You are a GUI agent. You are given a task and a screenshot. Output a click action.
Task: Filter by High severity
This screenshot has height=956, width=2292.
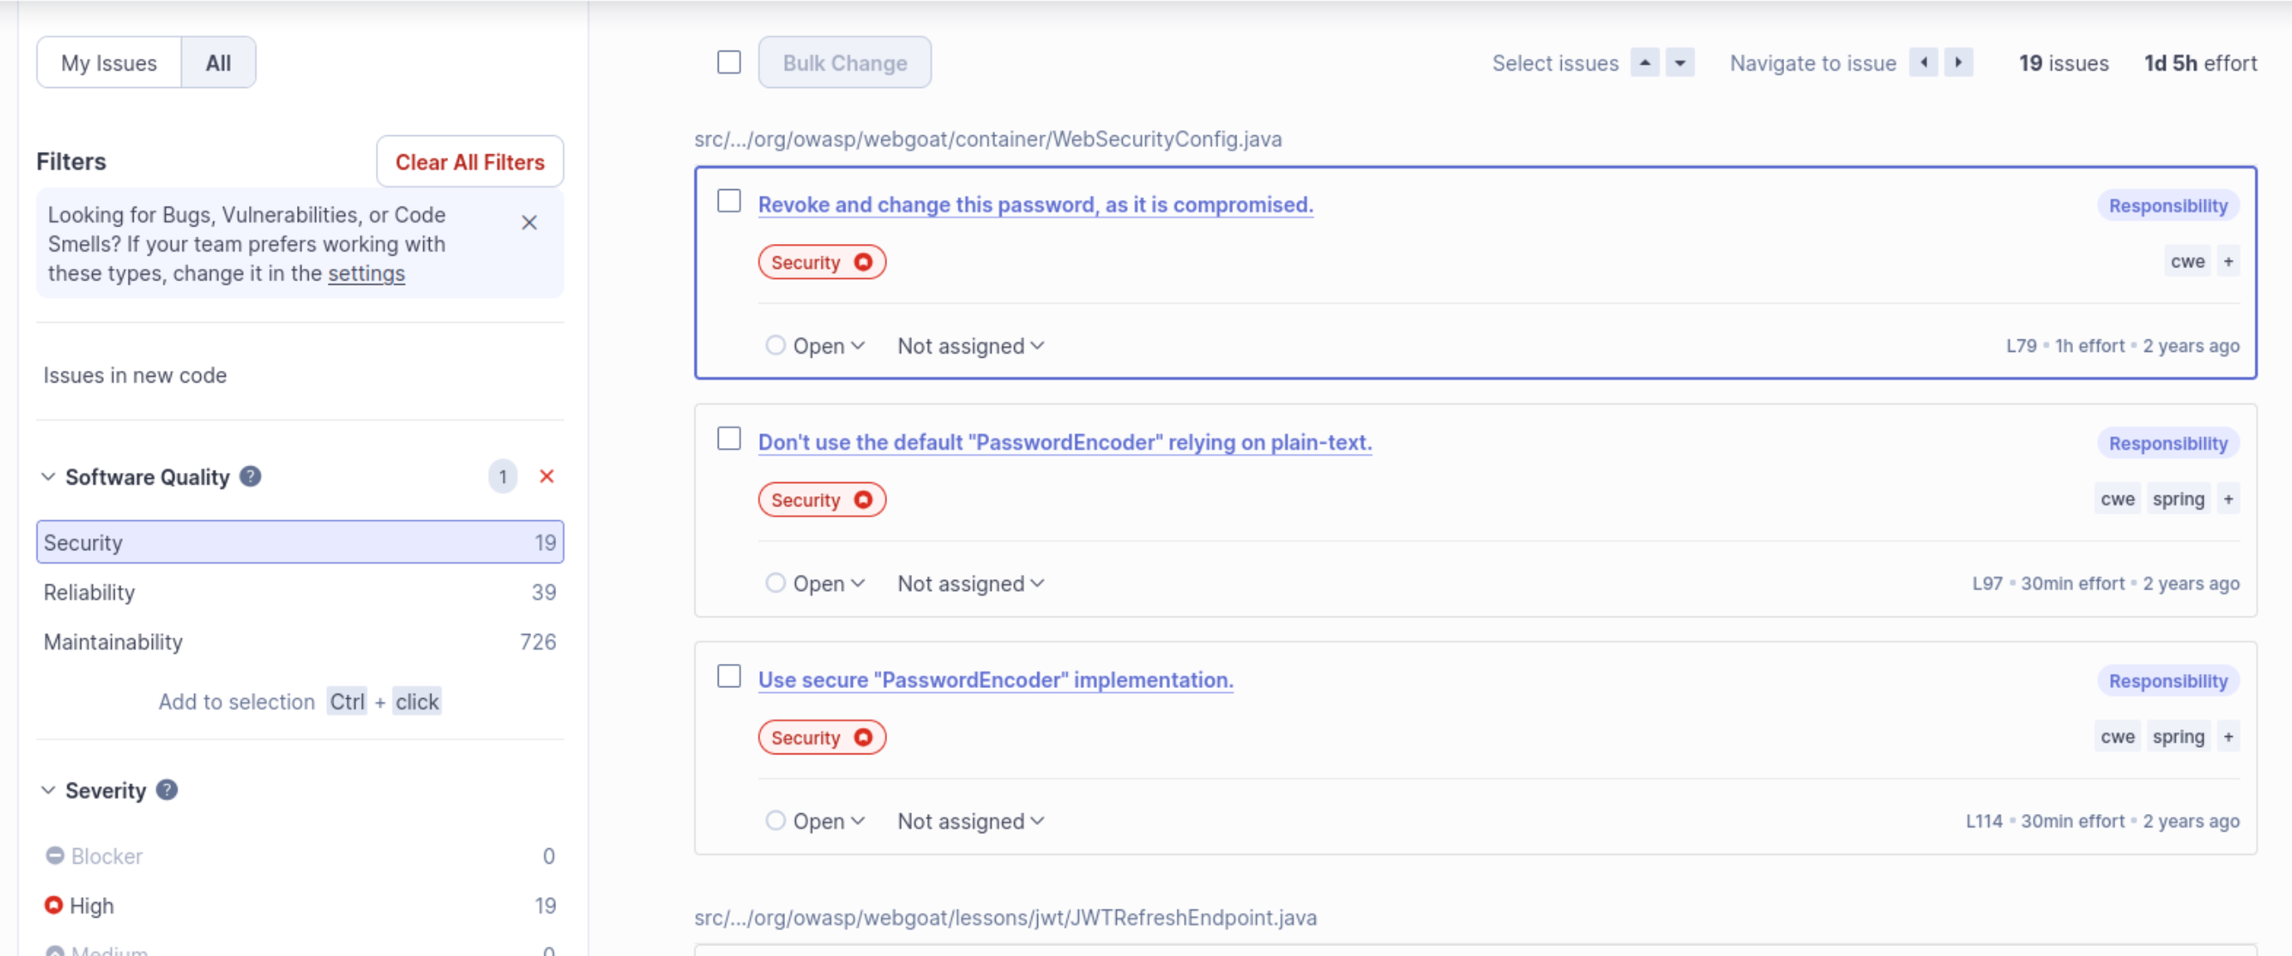click(x=300, y=906)
